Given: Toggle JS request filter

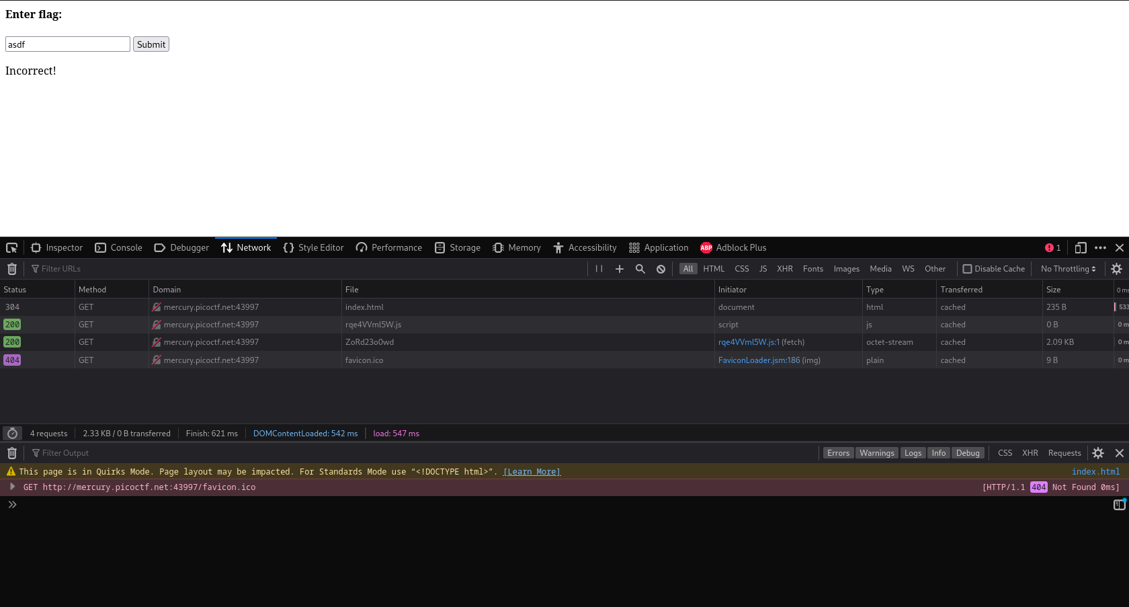Looking at the screenshot, I should point(763,269).
